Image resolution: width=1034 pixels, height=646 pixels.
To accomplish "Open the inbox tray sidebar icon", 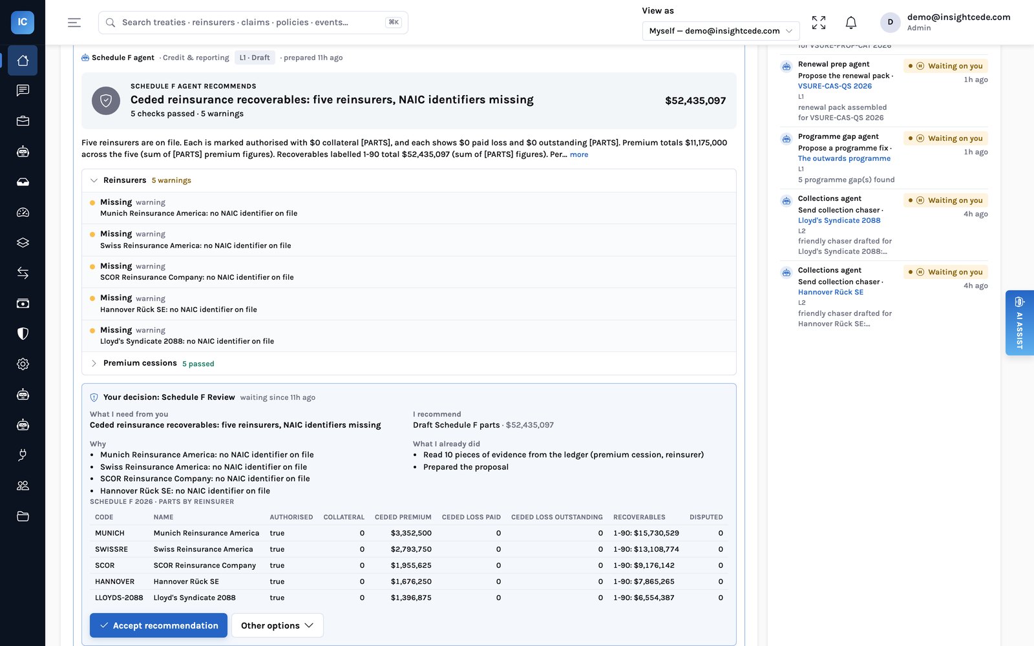I will tap(23, 182).
